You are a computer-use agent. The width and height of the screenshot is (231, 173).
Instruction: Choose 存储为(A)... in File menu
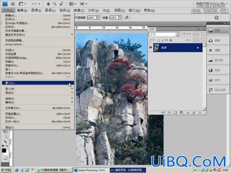point(37,66)
